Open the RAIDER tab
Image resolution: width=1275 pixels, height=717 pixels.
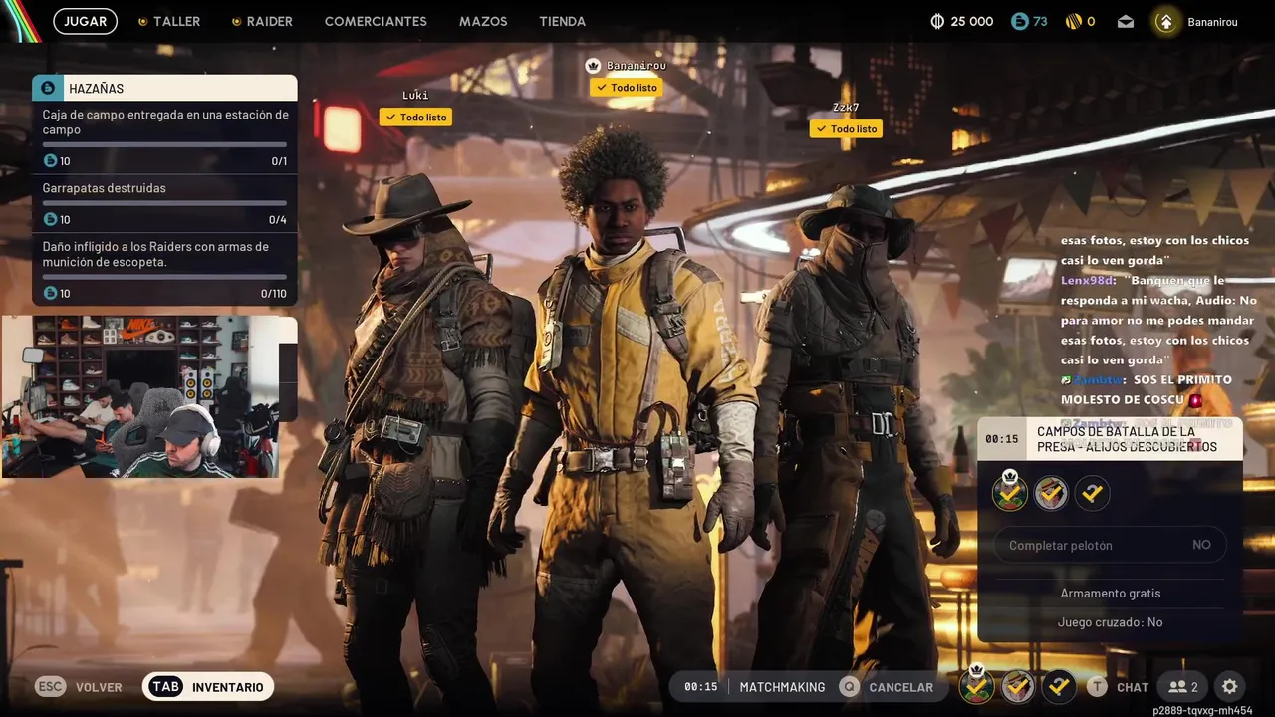262,21
